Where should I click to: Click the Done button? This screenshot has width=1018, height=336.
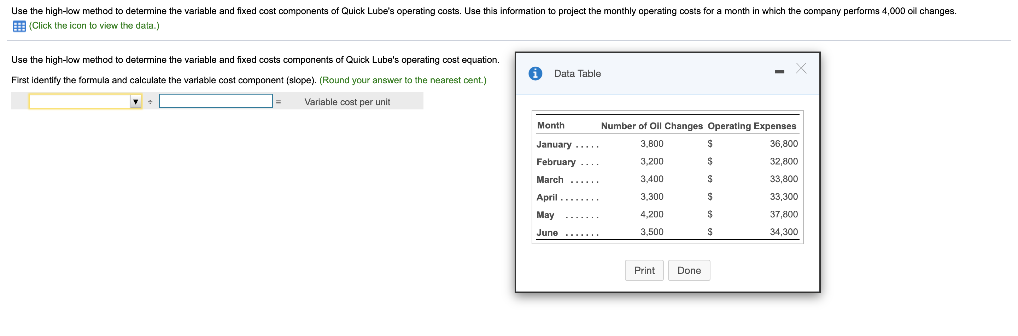coord(689,270)
